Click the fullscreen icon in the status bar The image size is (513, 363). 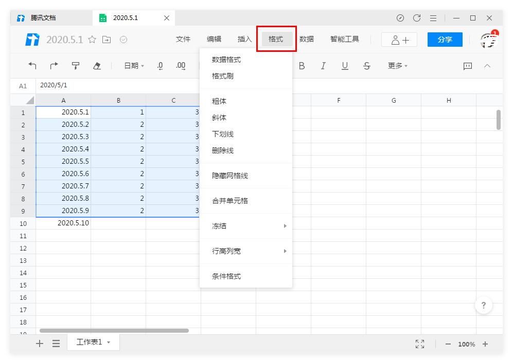(419, 344)
